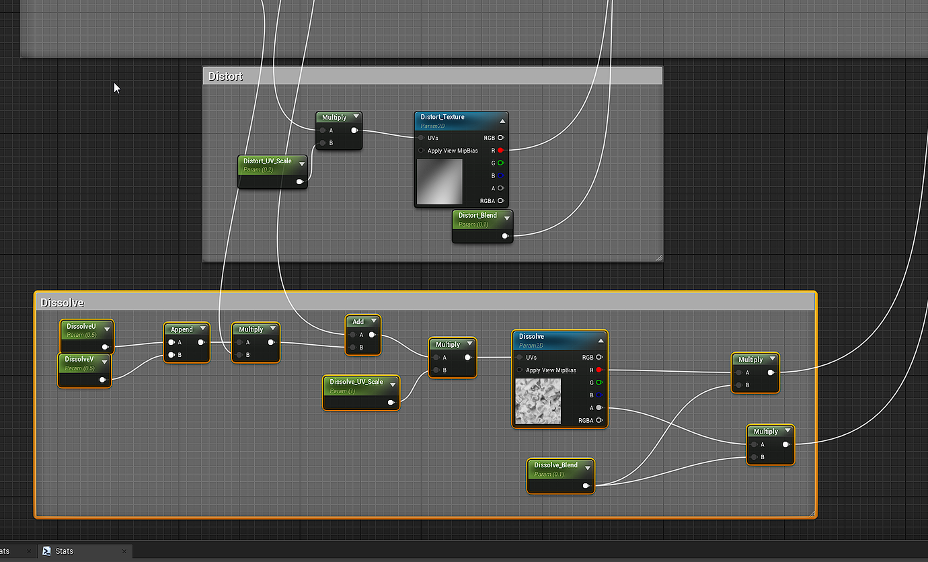The width and height of the screenshot is (928, 562).
Task: Click the G output pin on the Dissolve node
Action: (598, 382)
